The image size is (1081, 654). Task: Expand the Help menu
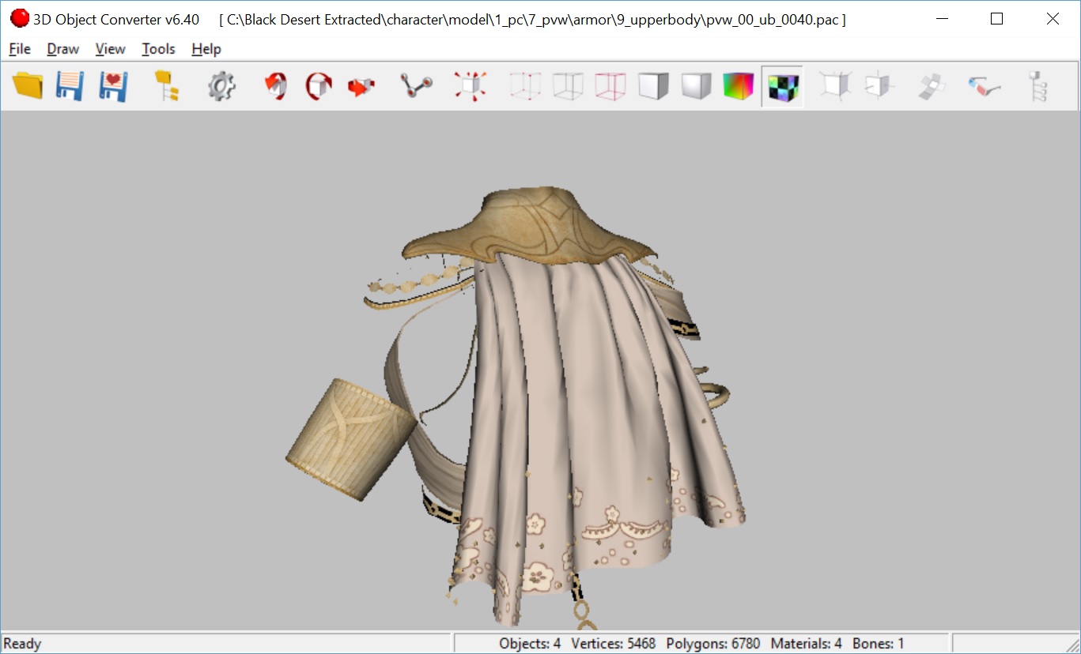click(206, 49)
